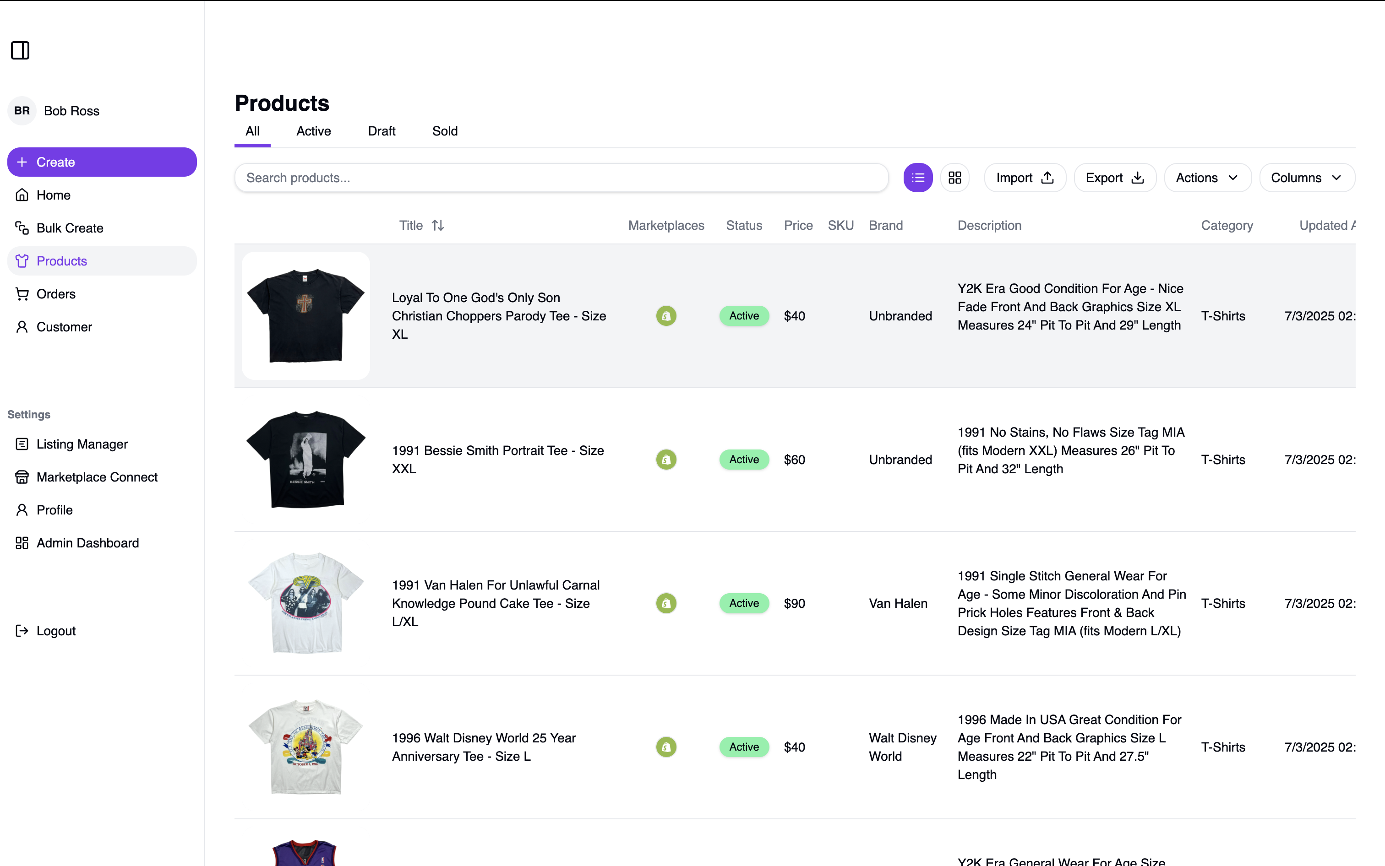Click the Listing Manager icon
The width and height of the screenshot is (1385, 866).
22,444
